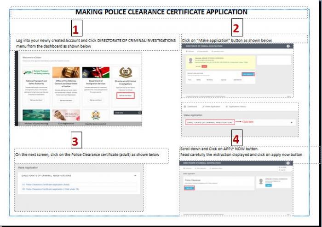The height and width of the screenshot is (227, 322).
Task: Open Application History tab in step 2 lower screenshot
Action: click(236, 107)
